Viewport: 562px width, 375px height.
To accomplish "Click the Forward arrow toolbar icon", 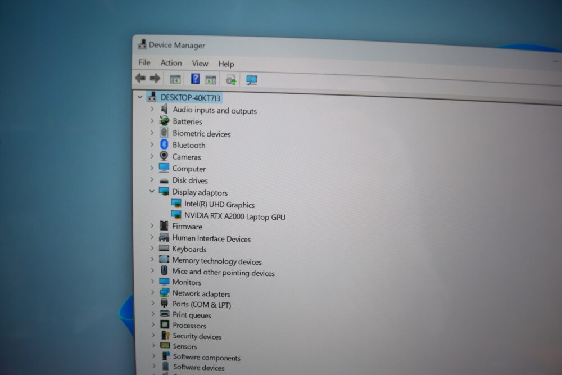I will click(155, 78).
